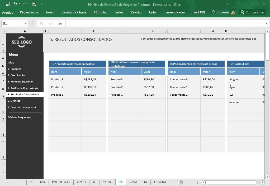
Task: Open the Undo history dropdown arrow
Action: pyautogui.click(x=20, y=4)
